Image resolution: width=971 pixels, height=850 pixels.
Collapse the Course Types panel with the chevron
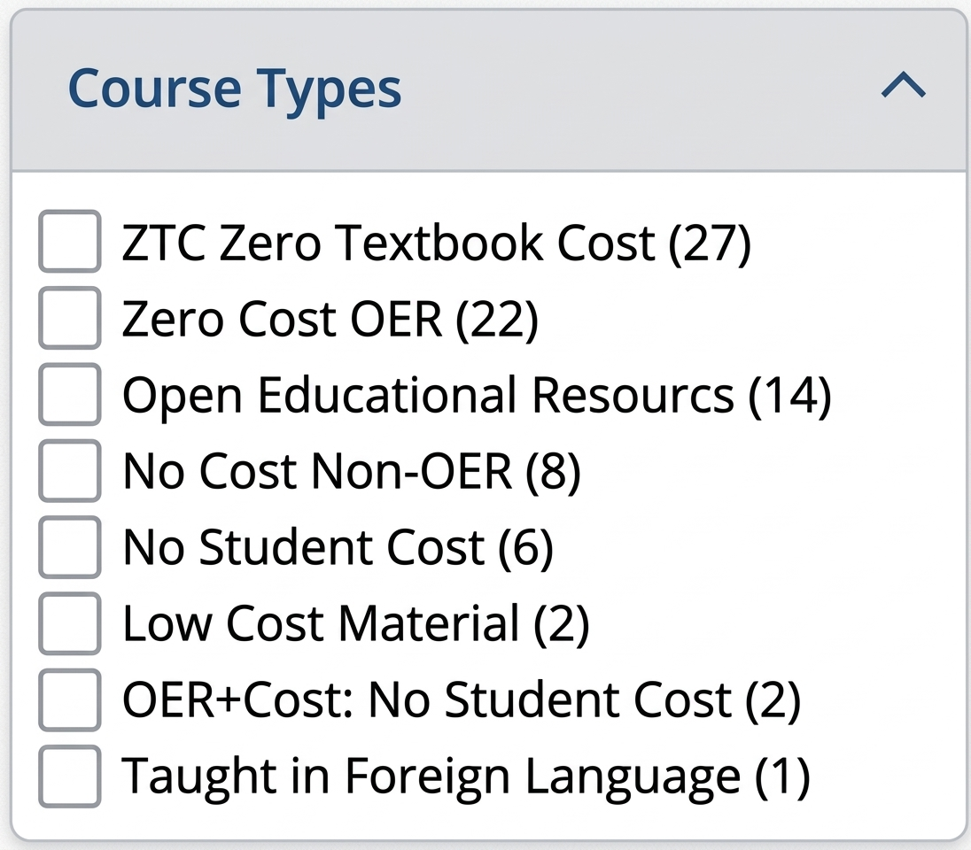(904, 86)
